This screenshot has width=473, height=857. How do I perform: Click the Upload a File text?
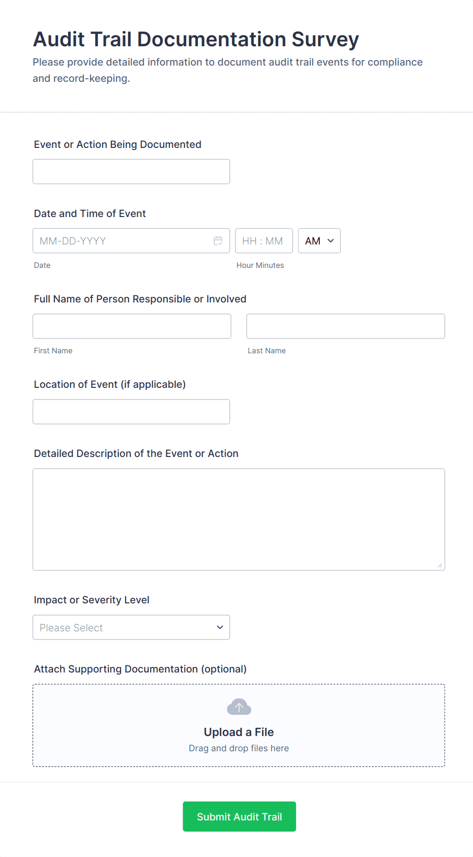[239, 732]
